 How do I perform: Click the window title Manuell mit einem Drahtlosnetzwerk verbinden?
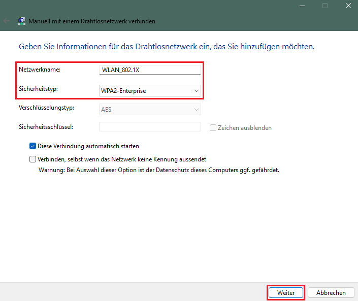pos(92,21)
